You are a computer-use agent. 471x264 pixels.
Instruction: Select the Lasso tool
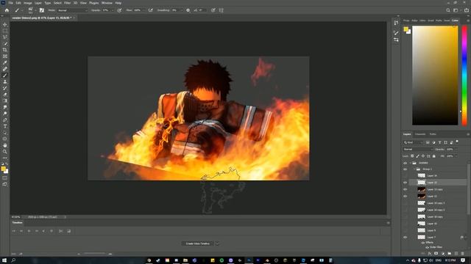pyautogui.click(x=5, y=37)
